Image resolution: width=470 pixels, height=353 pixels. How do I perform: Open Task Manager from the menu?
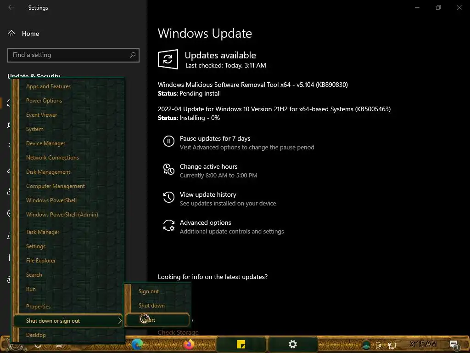point(43,232)
